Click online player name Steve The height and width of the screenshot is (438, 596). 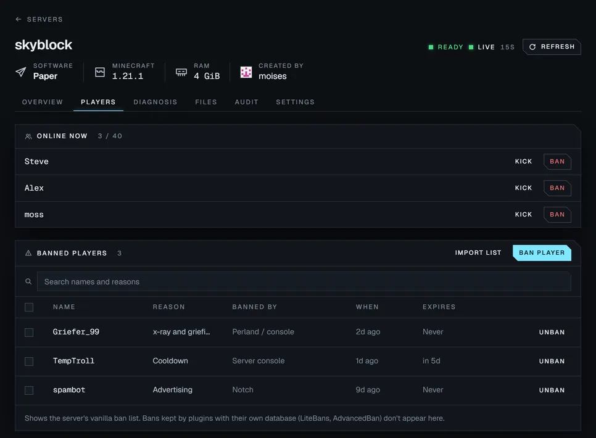36,162
